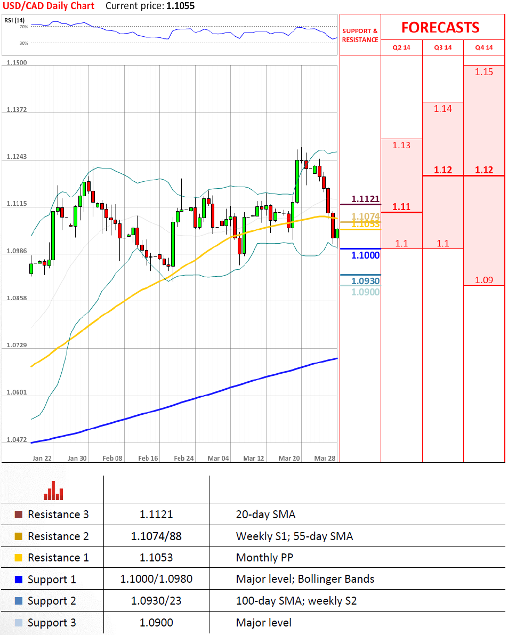Click the 1.1500 price axis label
Screen dimensions: 508x635
(17, 63)
